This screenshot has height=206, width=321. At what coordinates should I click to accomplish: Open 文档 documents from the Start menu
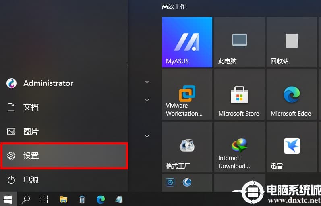point(64,107)
